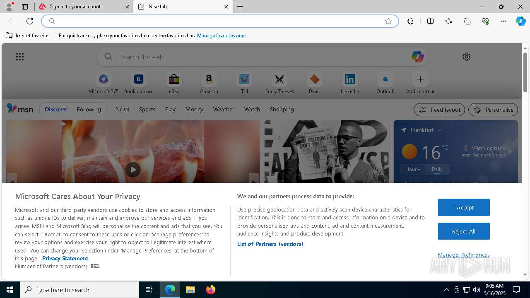Expand the Frankfurt location dropdown
The height and width of the screenshot is (298, 530).
tap(440, 130)
